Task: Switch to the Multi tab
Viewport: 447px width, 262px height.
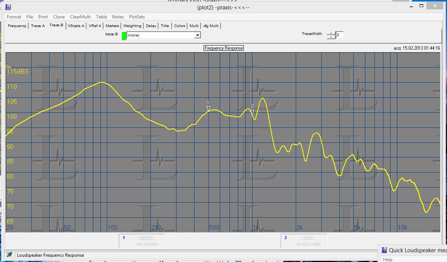Action: tap(194, 26)
